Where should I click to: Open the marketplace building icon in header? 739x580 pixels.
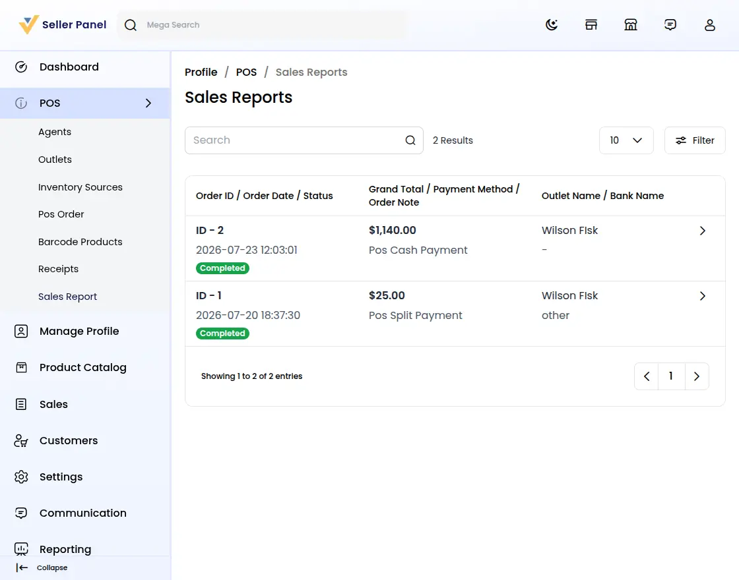(x=631, y=24)
